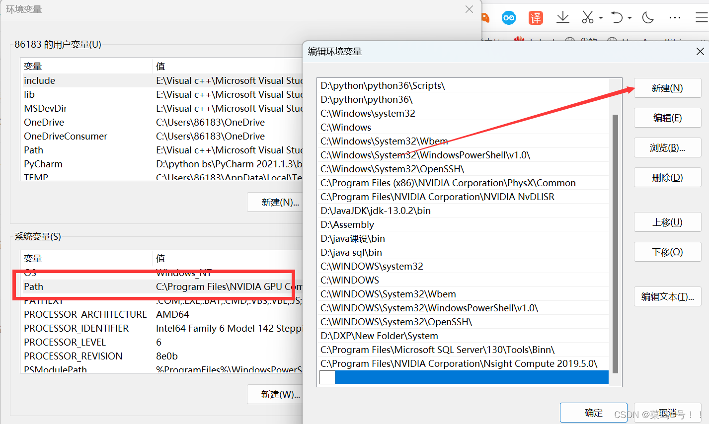Screen dimensions: 709x424
Task: Select the D:\java sql\bin entry
Action: pyautogui.click(x=464, y=252)
